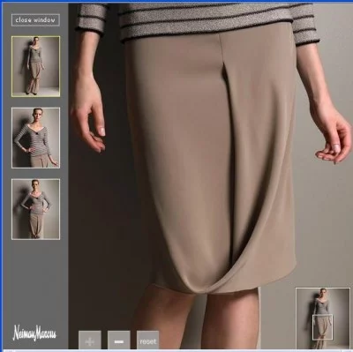The height and width of the screenshot is (352, 353).
Task: Click the close window button
Action: 35,20
